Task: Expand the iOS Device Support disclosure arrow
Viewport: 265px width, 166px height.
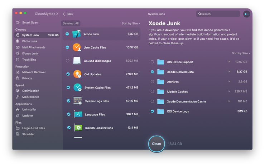Action: coord(229,62)
